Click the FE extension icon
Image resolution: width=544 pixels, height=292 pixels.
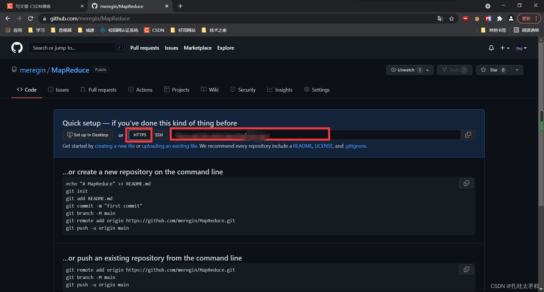pos(488,18)
